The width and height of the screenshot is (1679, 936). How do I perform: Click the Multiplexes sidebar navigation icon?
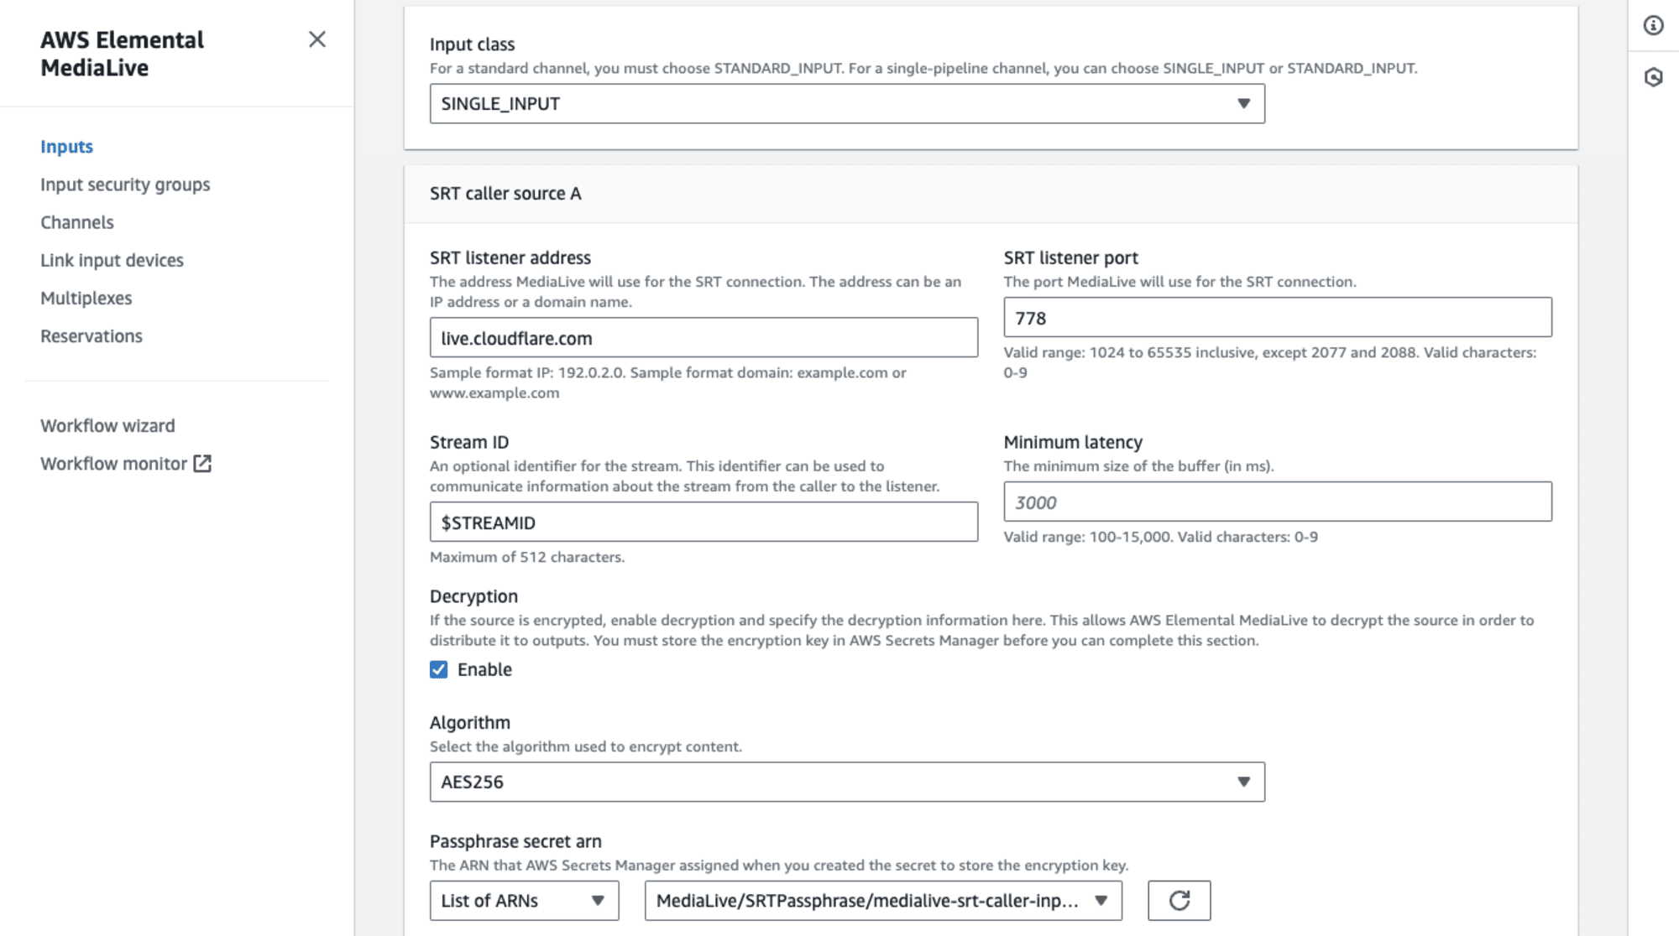[86, 298]
